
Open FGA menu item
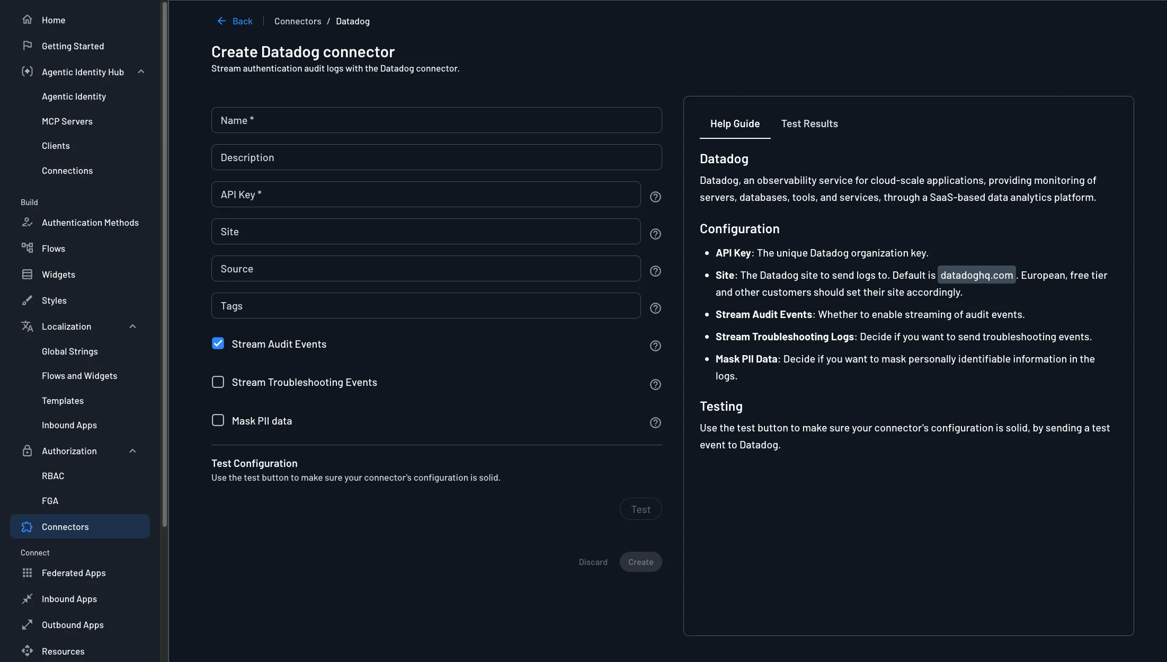(x=50, y=500)
